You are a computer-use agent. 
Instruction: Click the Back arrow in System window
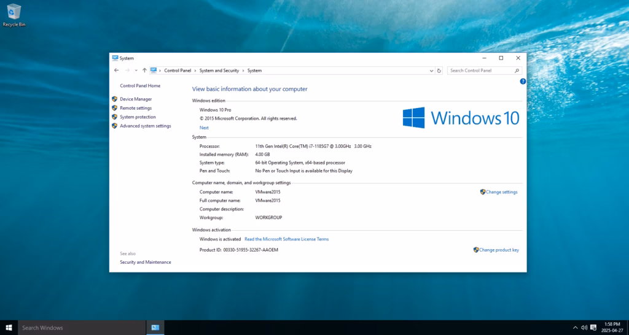116,71
